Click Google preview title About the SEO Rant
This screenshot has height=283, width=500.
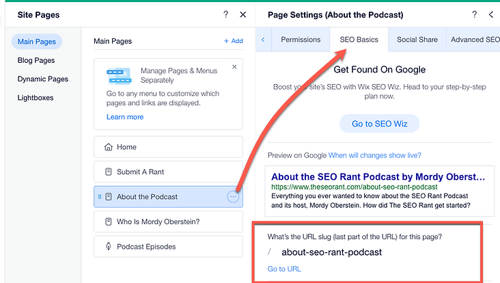pos(378,177)
